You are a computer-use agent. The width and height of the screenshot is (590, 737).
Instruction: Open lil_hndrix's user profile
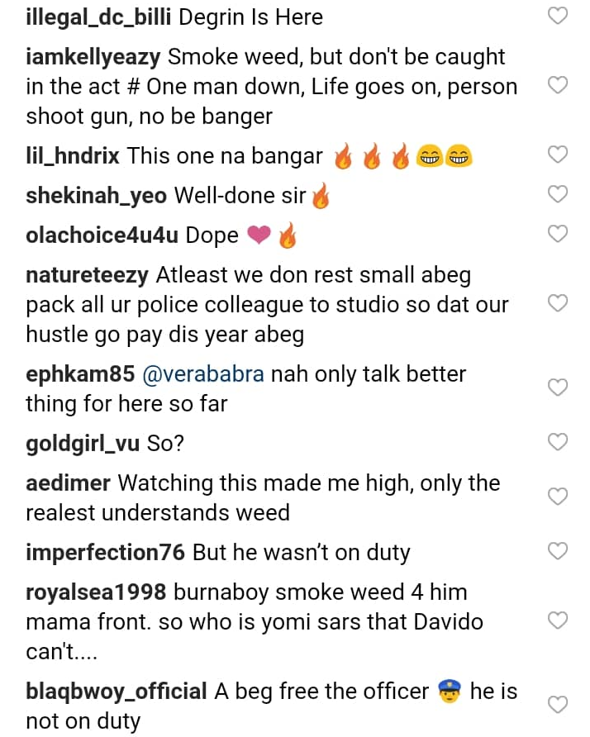click(73, 155)
